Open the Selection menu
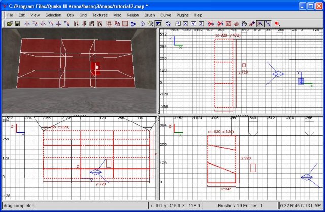 click(x=53, y=15)
